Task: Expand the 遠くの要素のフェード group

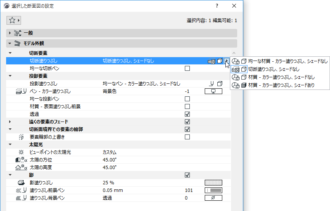Action: click(x=10, y=122)
